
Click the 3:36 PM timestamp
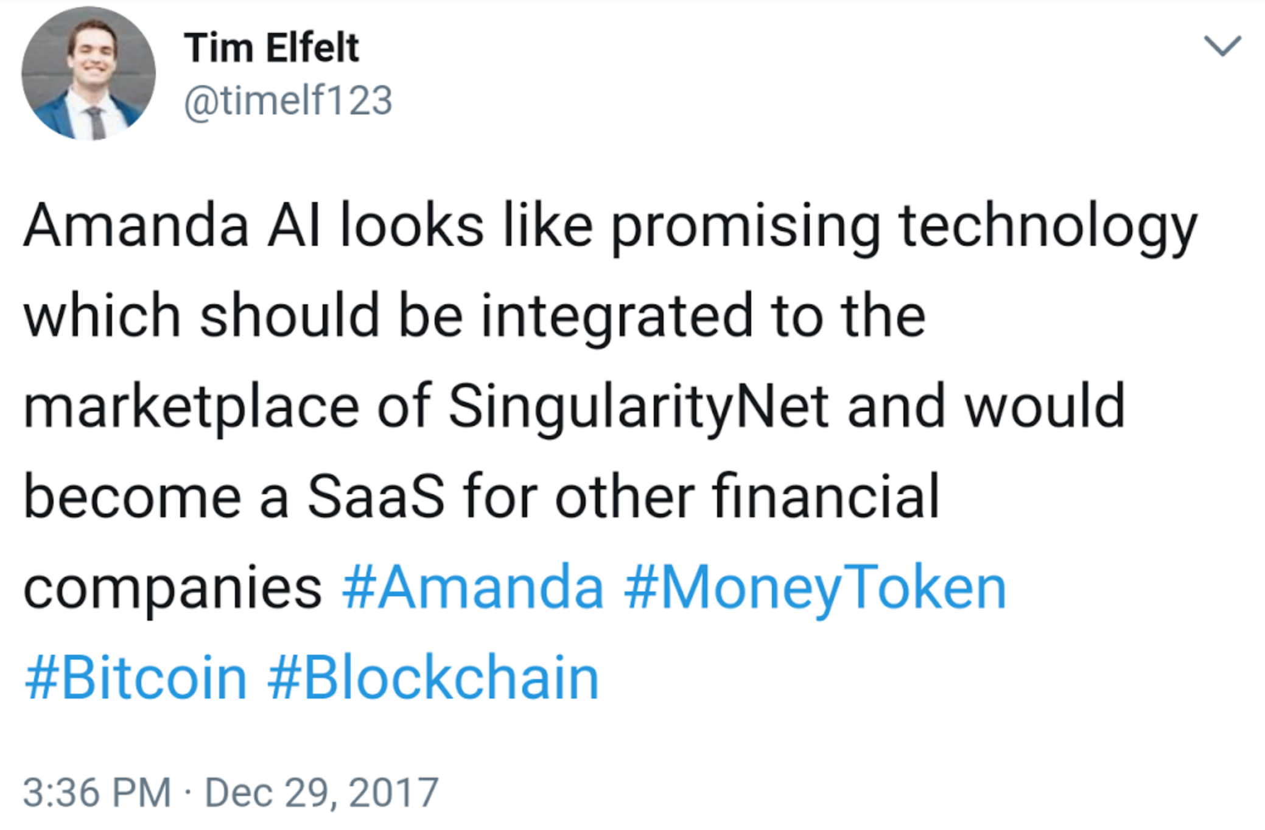point(97,792)
